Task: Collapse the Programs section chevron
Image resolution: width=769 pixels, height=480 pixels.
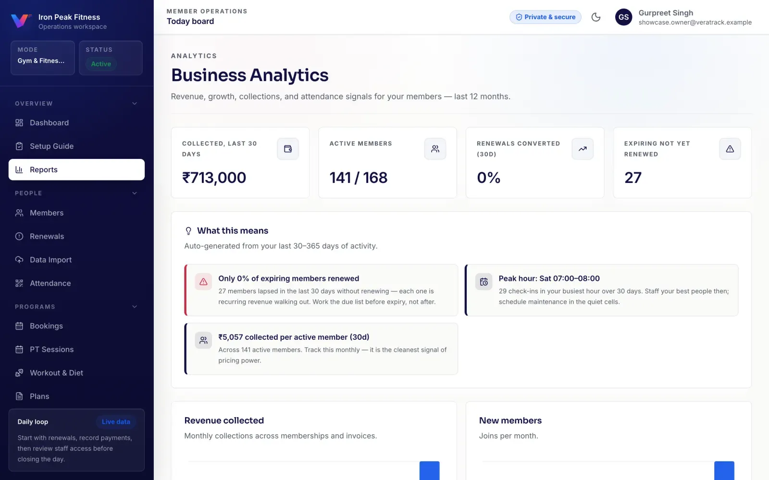Action: (x=135, y=307)
